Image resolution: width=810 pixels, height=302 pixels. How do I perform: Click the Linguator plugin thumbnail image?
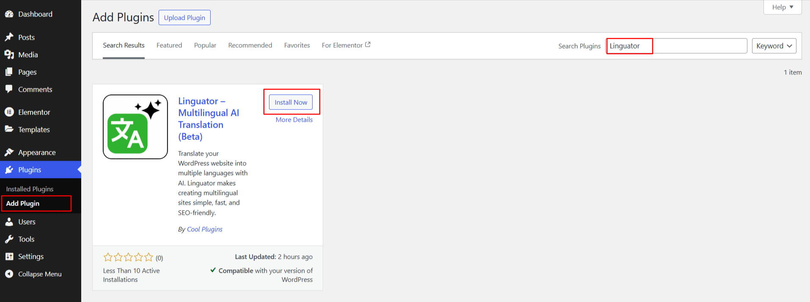pyautogui.click(x=135, y=127)
